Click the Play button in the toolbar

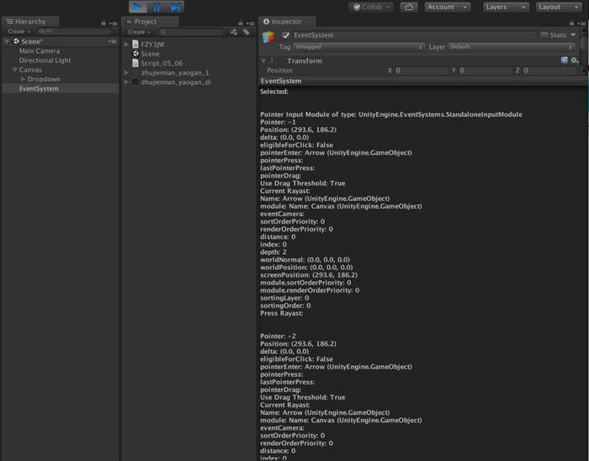(x=138, y=7)
